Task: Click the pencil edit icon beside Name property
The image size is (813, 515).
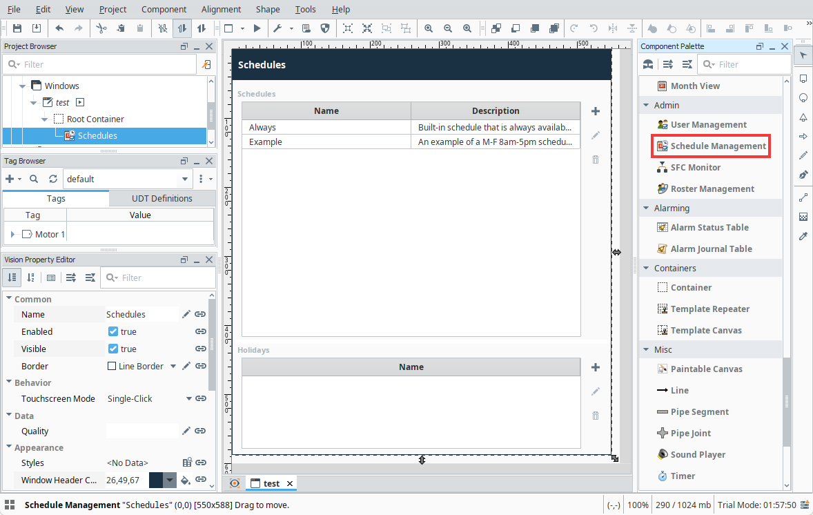Action: tap(186, 314)
